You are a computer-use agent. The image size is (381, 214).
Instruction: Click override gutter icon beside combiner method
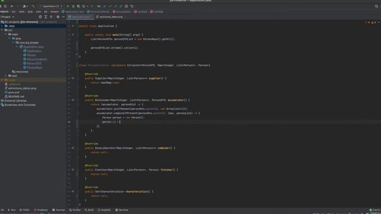[73, 148]
